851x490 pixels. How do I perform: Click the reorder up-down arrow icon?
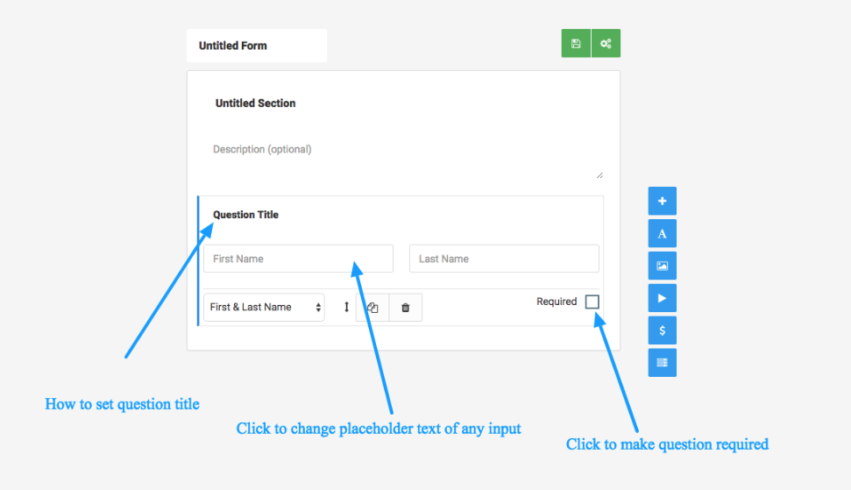[x=346, y=307]
